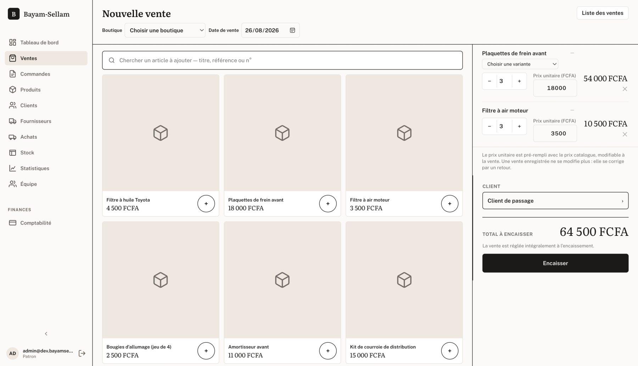
Task: Open the Clients page
Action: point(46,105)
